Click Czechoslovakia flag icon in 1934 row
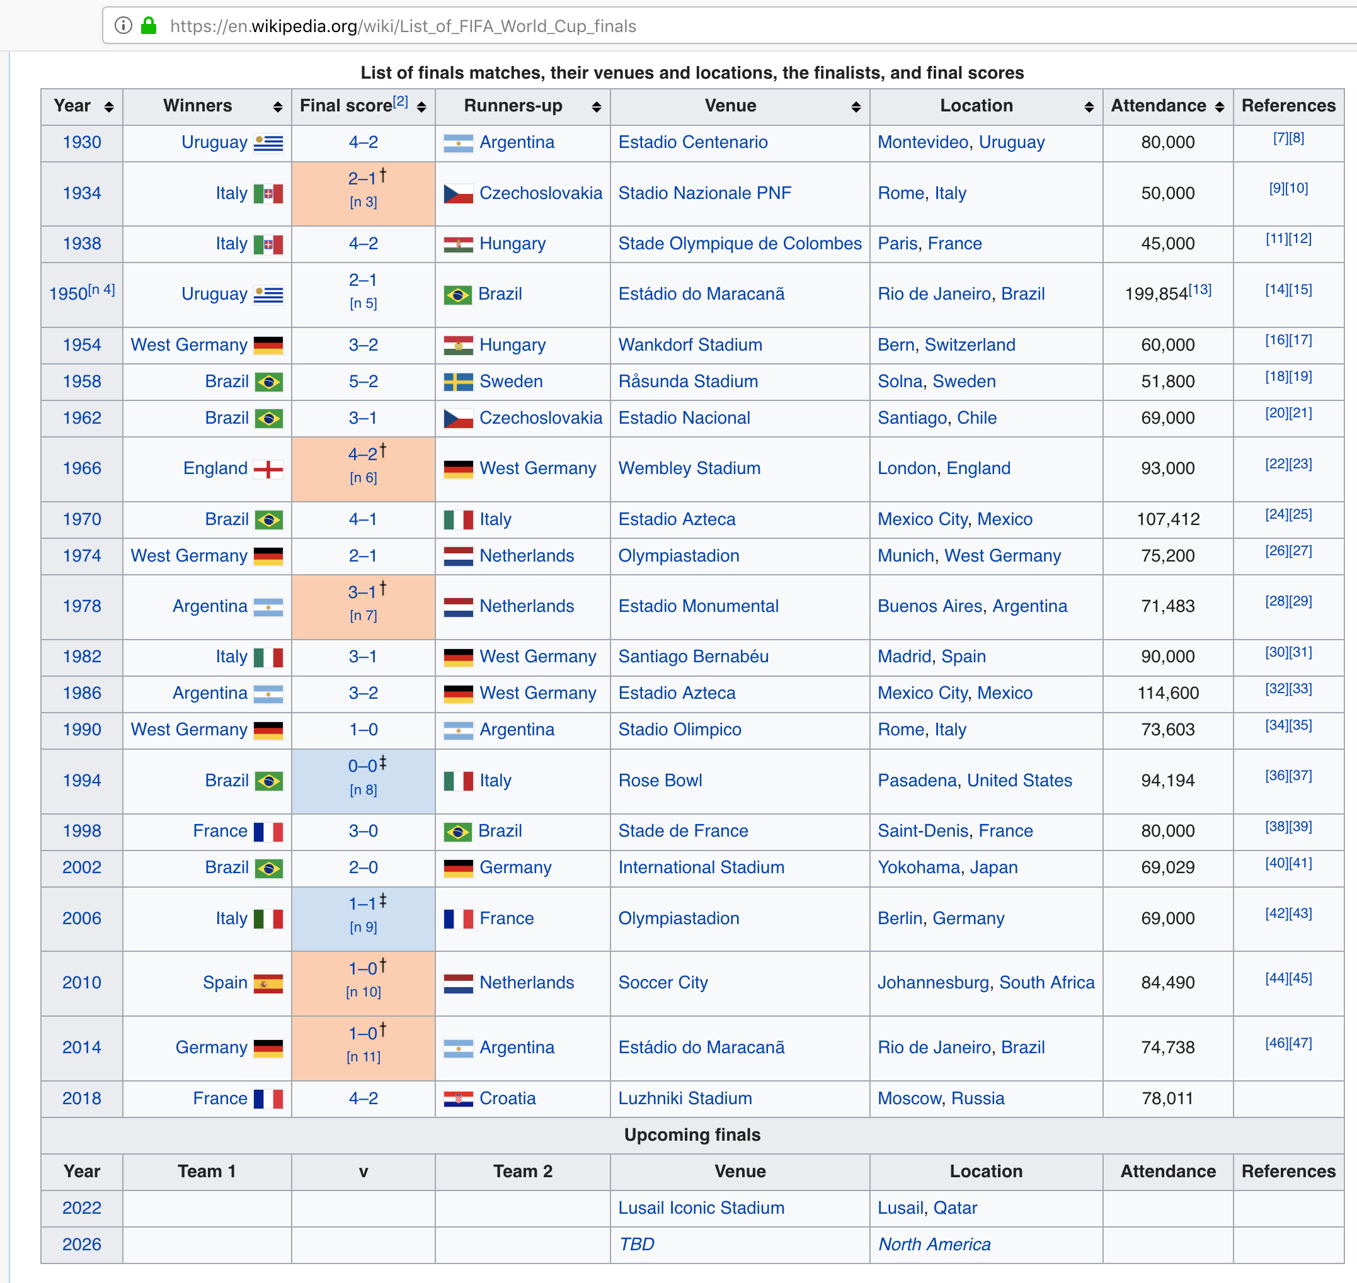Screen dimensions: 1357x1283 [x=458, y=193]
